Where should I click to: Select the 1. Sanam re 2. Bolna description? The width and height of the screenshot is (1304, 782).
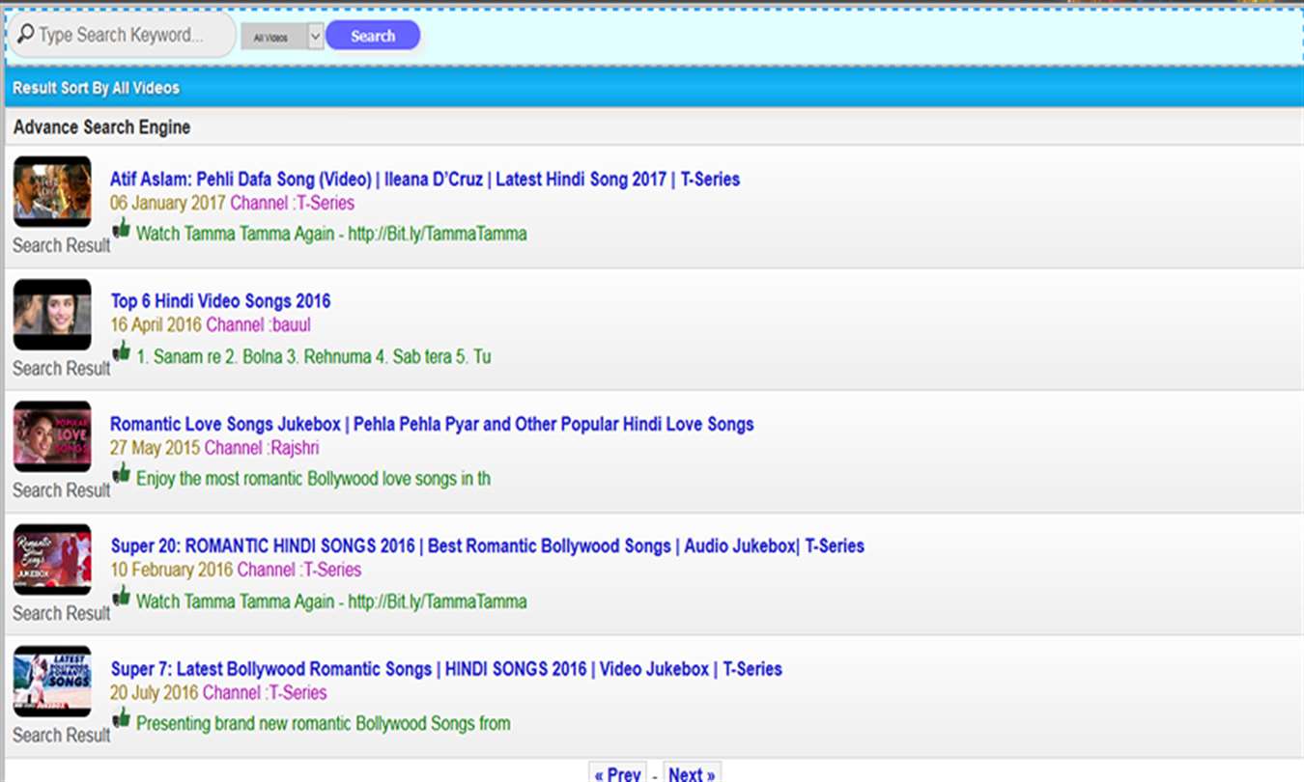tap(314, 357)
